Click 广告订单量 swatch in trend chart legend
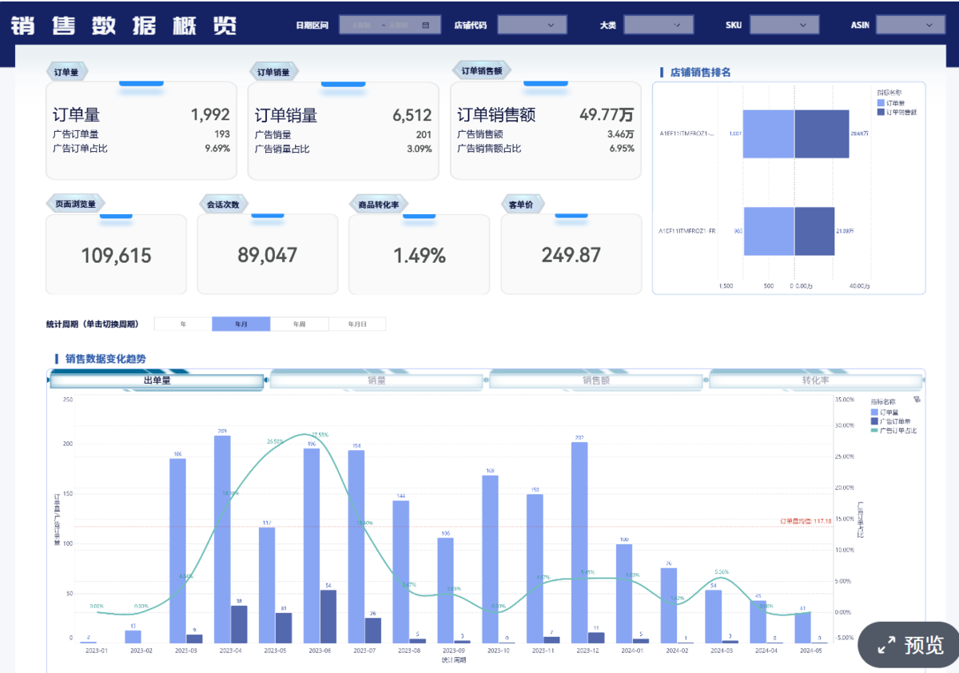 [874, 421]
